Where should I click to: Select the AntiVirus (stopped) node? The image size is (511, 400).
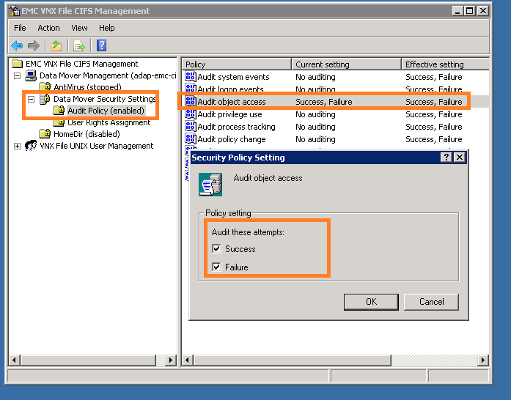(87, 87)
